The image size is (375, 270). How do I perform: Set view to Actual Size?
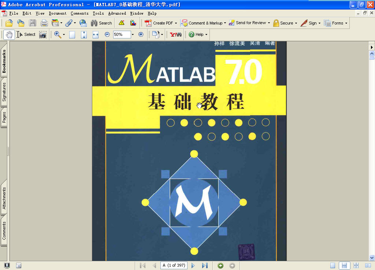pos(72,35)
